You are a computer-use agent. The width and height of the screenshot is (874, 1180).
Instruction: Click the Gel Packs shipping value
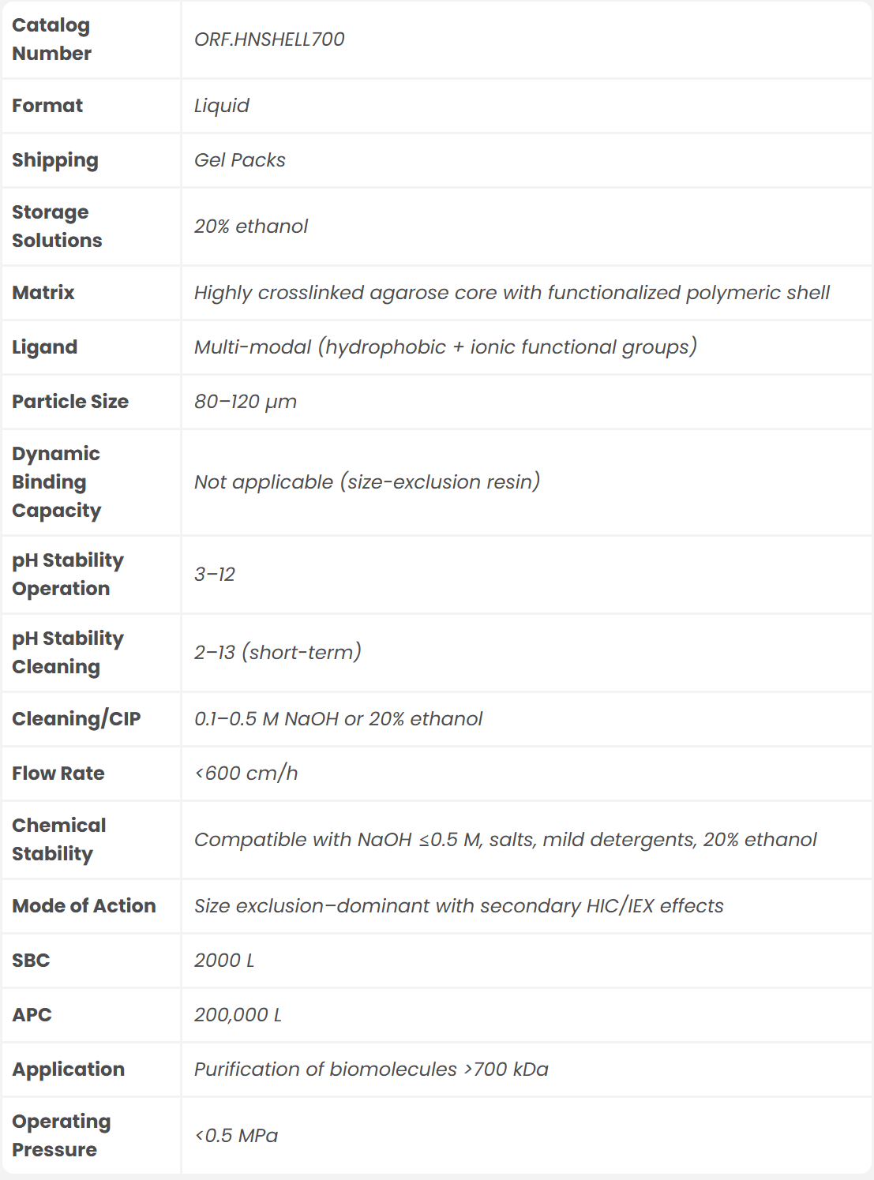click(x=240, y=160)
